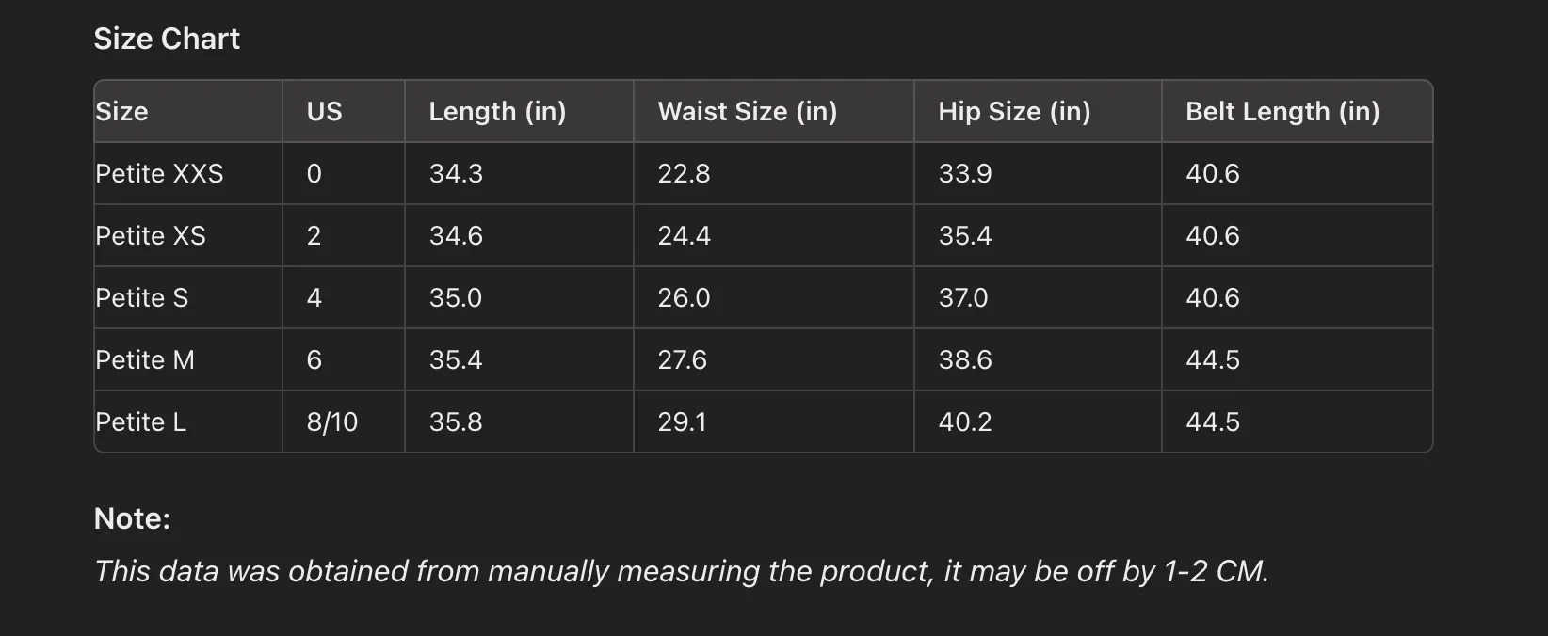Click the 8/10 US size cell

pyautogui.click(x=332, y=421)
